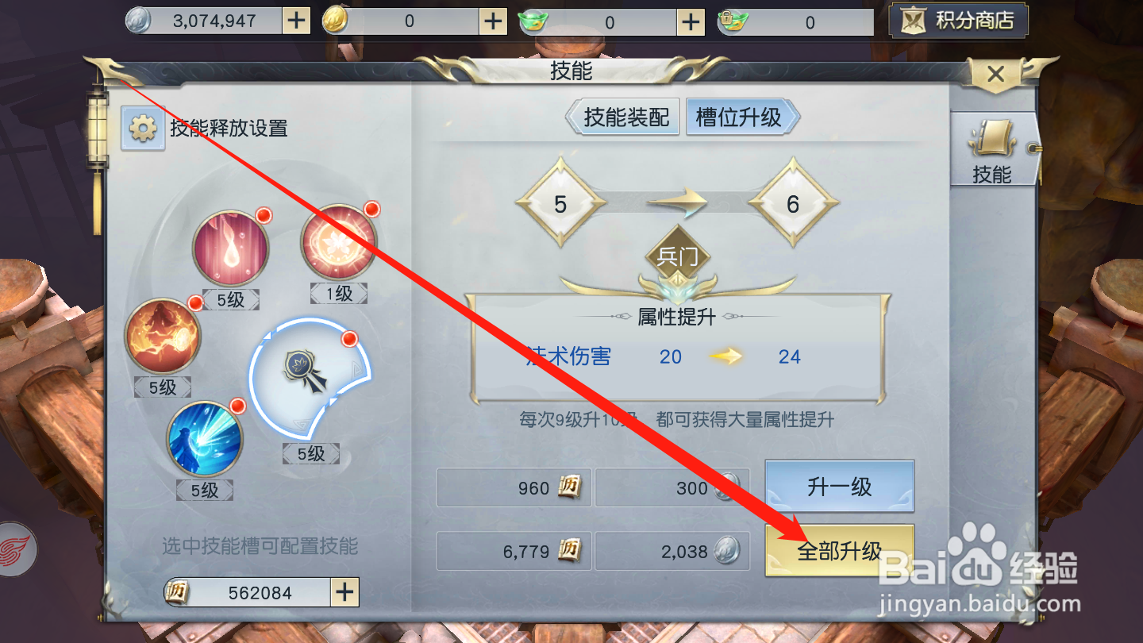Add silver coins with plus button
The height and width of the screenshot is (643, 1143).
click(296, 21)
